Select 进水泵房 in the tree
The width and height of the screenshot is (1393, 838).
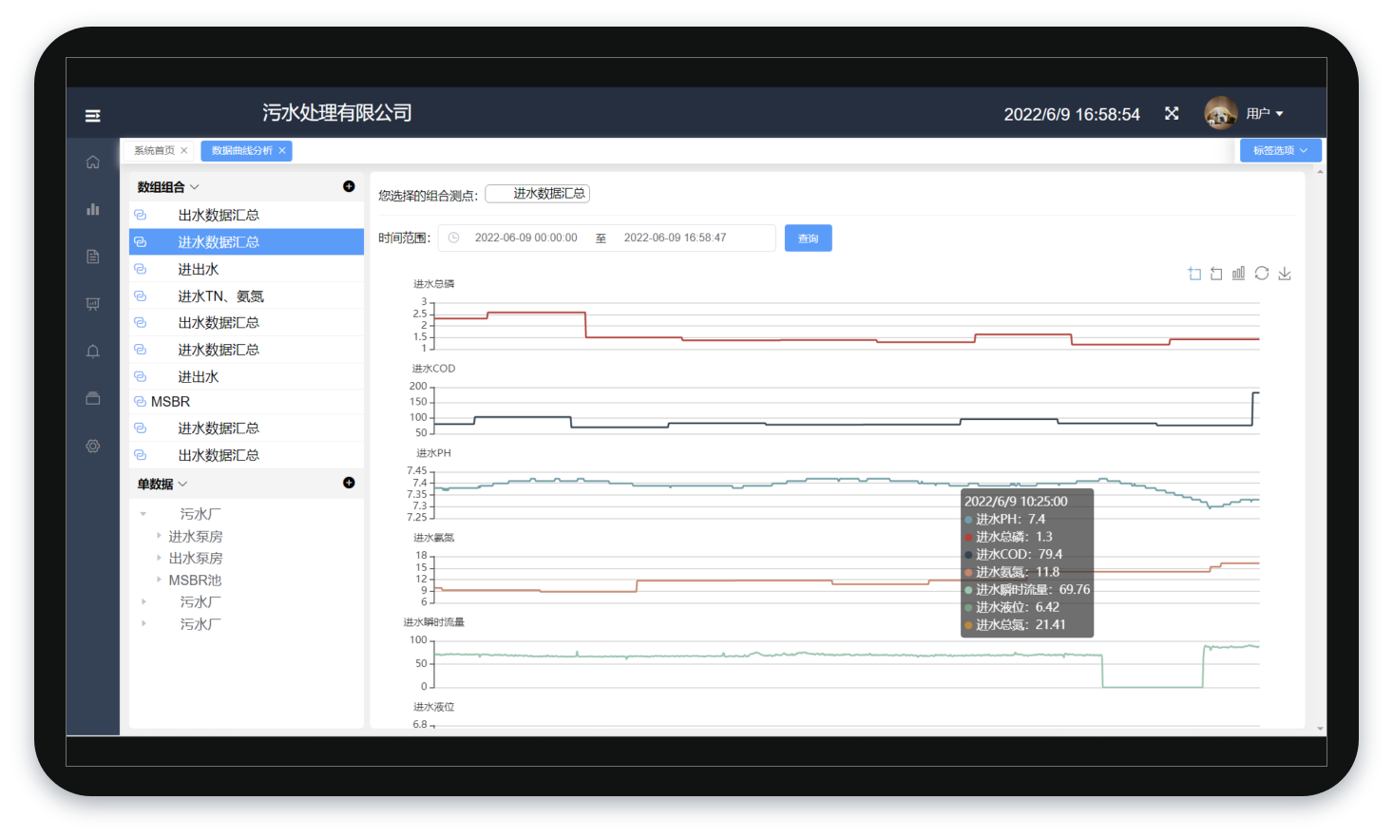click(196, 537)
